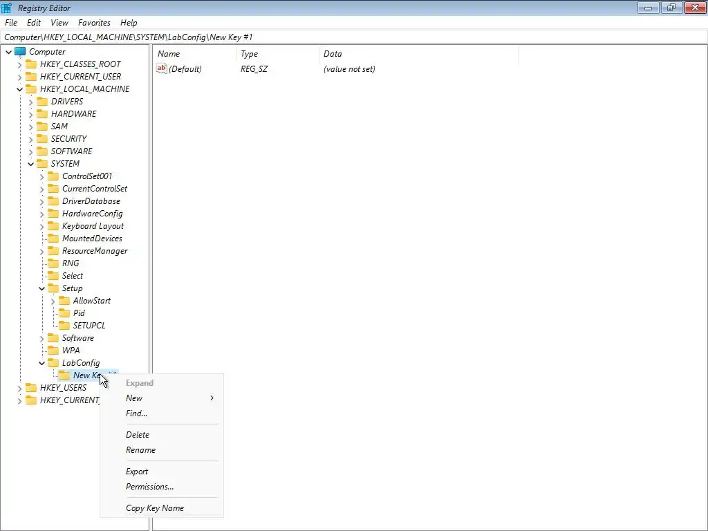This screenshot has height=531, width=708.
Task: Expand the HKEY_CURRENT_USER hive
Action: (x=19, y=77)
